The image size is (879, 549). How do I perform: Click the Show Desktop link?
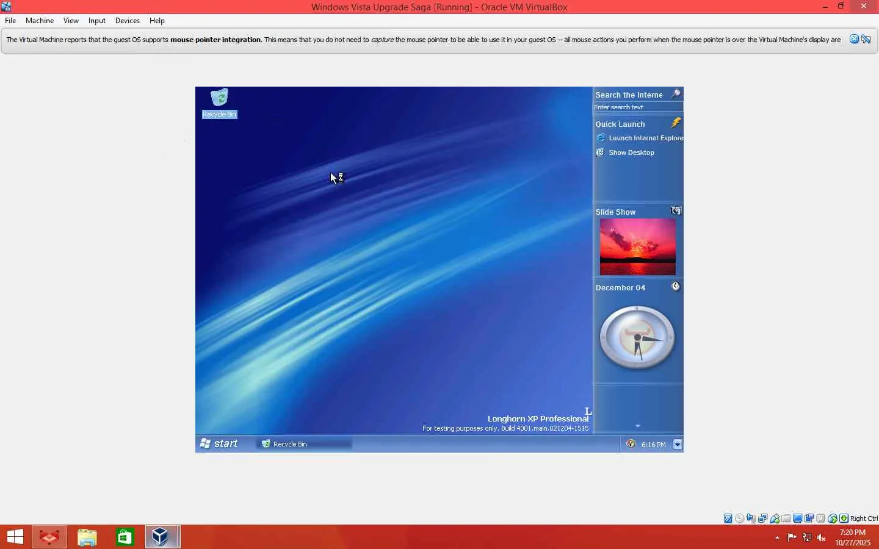click(x=631, y=152)
